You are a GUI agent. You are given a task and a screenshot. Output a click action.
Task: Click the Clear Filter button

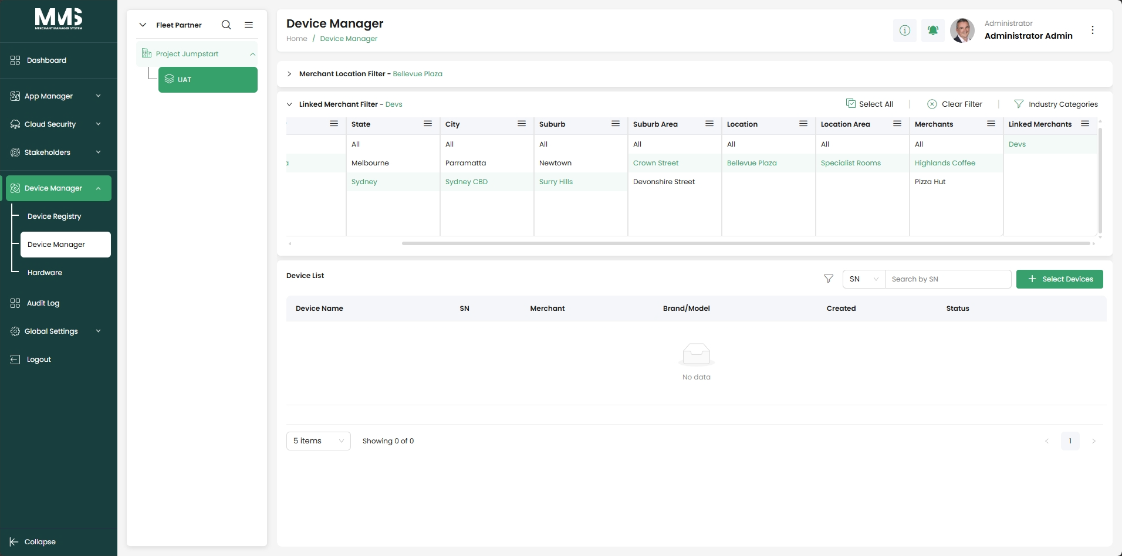(955, 104)
